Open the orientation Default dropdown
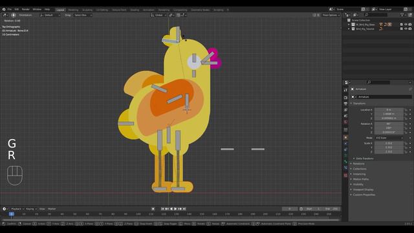414x233 pixels. point(50,15)
